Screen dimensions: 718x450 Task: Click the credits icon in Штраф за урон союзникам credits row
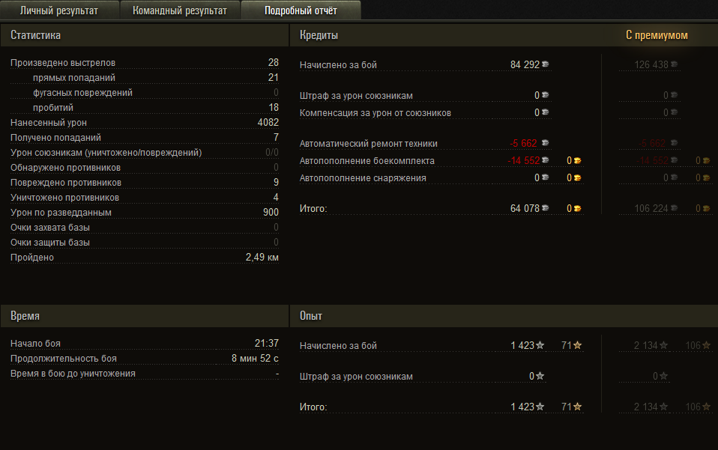546,95
